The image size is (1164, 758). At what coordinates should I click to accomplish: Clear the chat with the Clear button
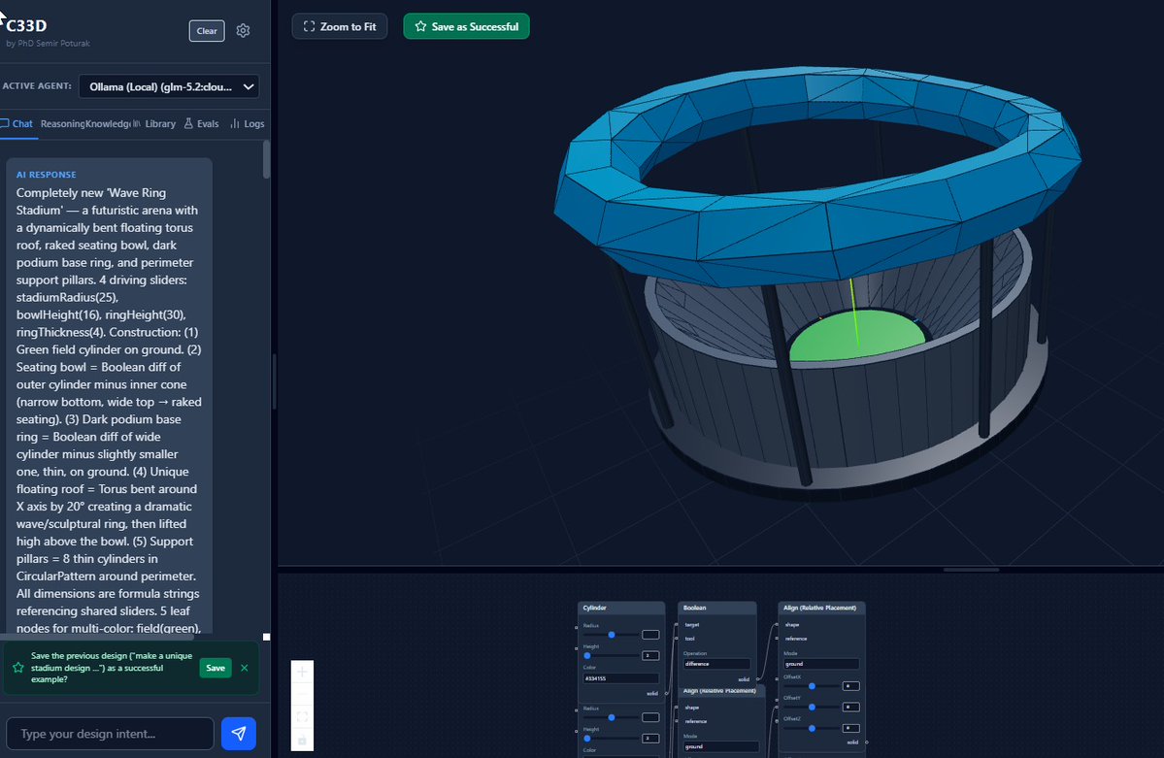(207, 30)
